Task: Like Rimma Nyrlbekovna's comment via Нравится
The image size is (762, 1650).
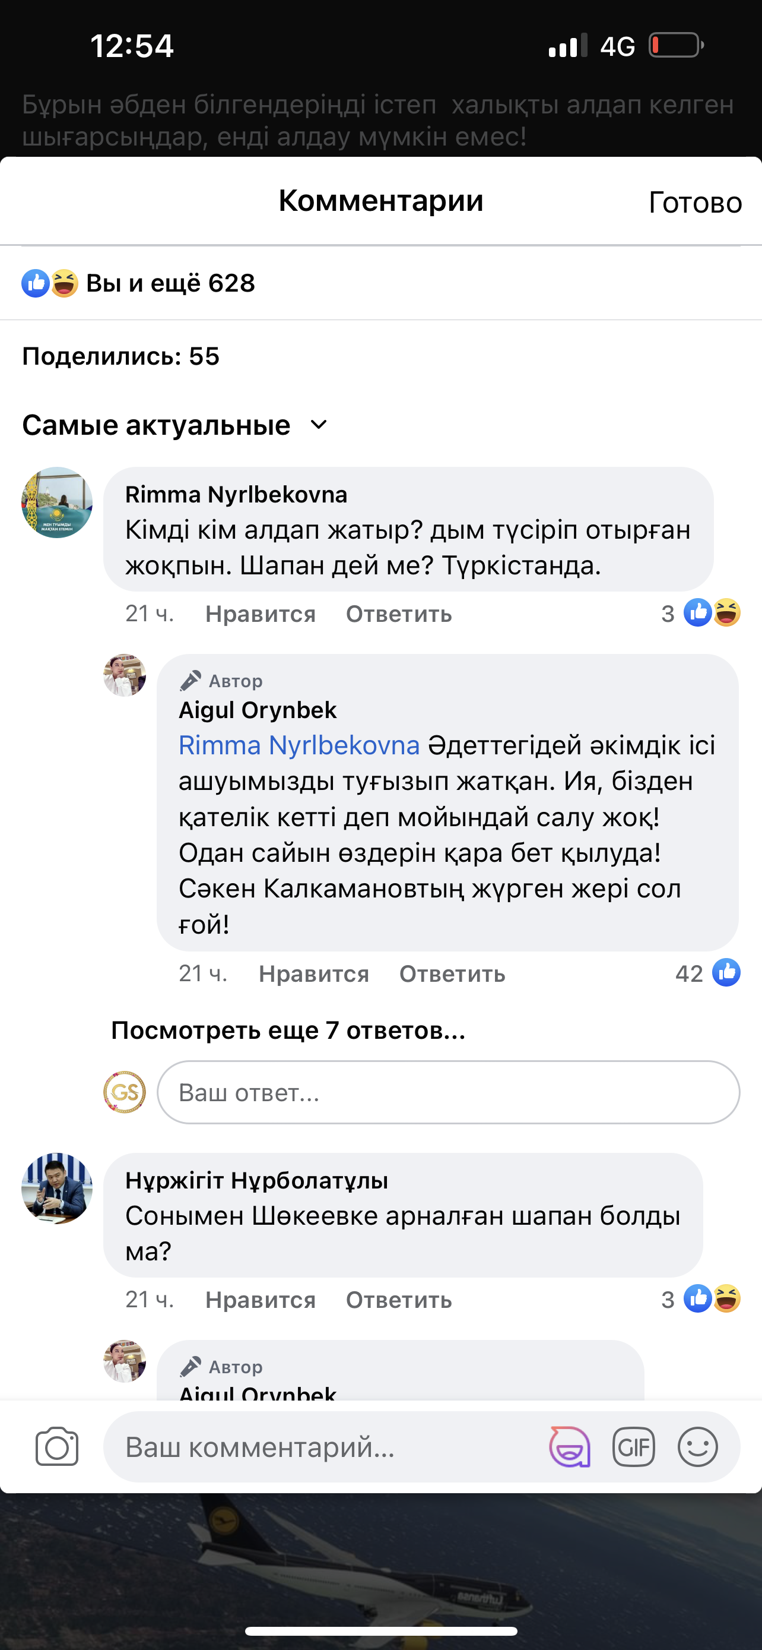Action: (261, 614)
